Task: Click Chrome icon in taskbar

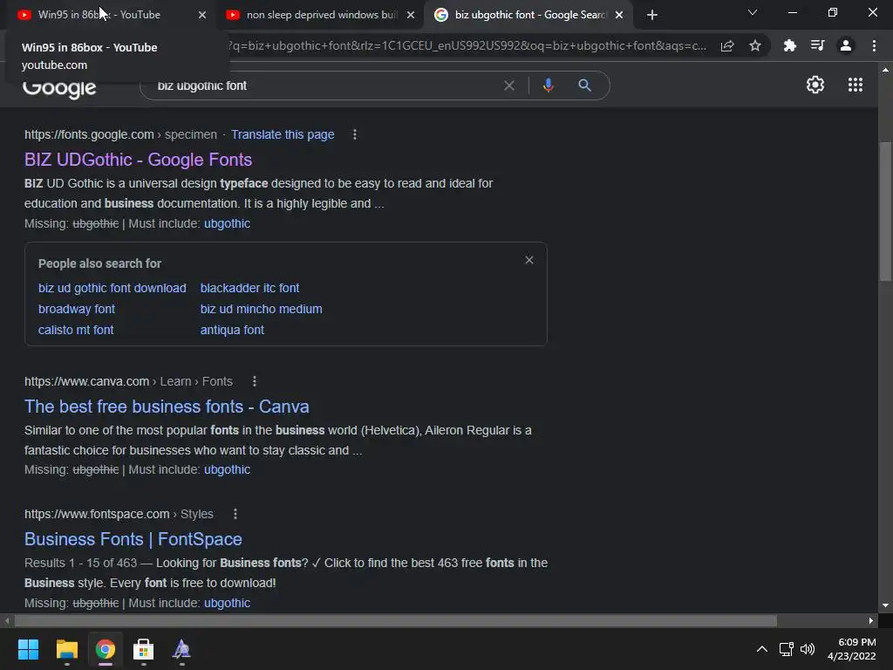Action: [x=105, y=649]
